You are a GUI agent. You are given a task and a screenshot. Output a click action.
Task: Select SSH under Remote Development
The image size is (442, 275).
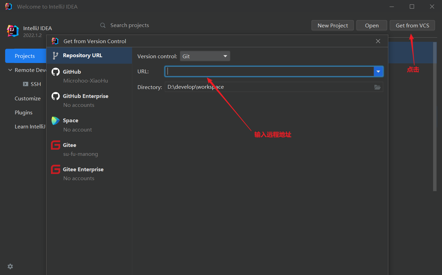tap(36, 84)
